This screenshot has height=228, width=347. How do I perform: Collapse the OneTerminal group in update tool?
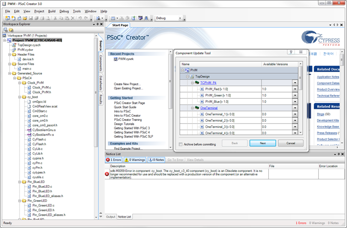192,108
